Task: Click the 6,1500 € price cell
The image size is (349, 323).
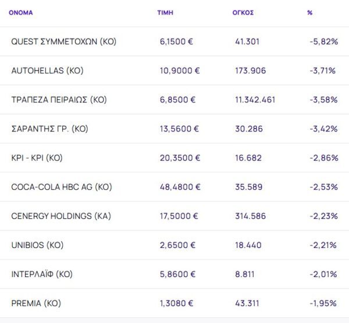Action: coord(178,41)
